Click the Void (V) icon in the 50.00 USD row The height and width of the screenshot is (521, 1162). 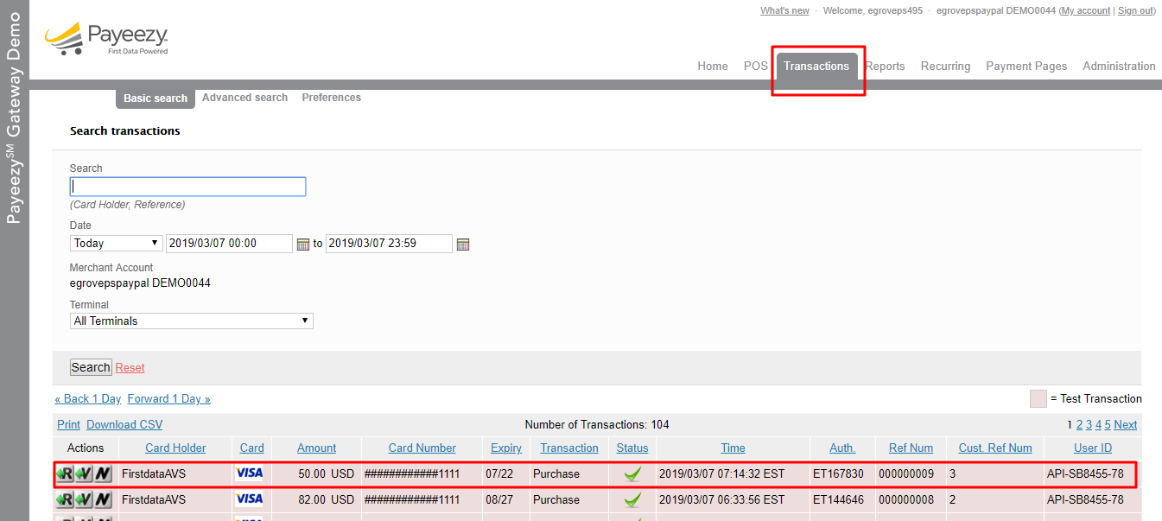pos(84,473)
